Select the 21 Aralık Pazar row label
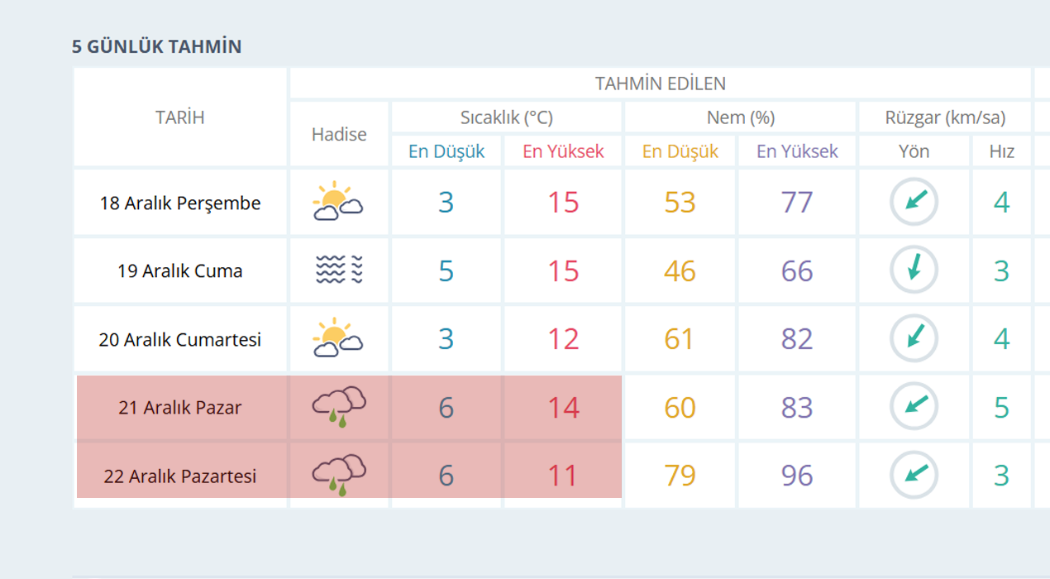1050x579 pixels. coord(180,407)
